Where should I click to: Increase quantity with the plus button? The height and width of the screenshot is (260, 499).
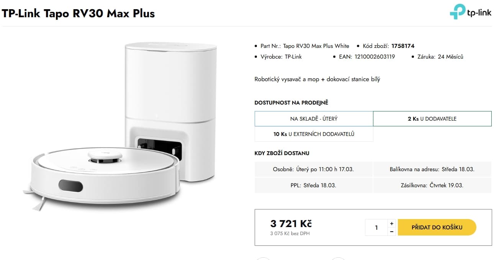point(391,224)
